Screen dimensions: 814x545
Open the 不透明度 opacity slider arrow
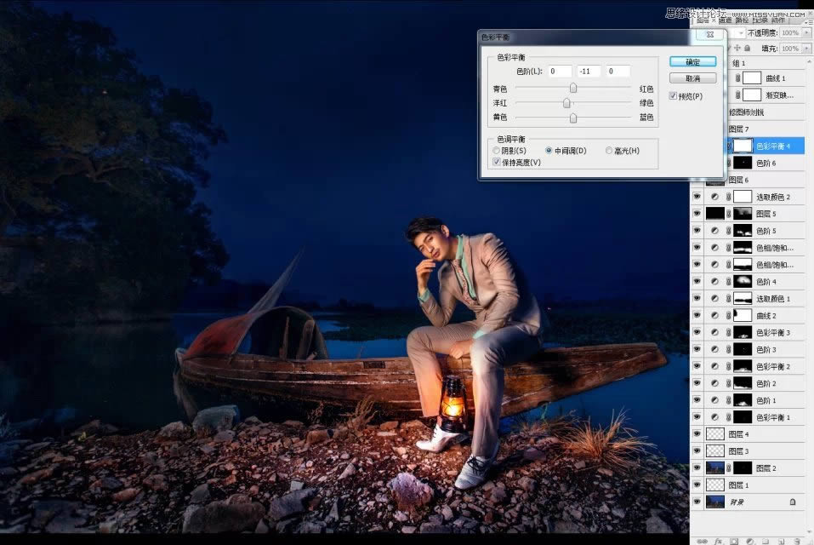tap(806, 32)
